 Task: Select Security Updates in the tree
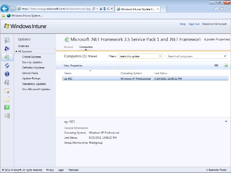(32, 62)
